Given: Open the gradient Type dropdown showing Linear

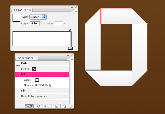Looking at the screenshot, I should (38, 17).
